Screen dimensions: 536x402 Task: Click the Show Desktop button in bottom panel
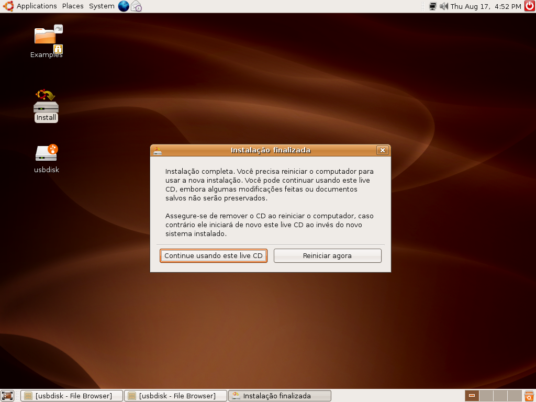[x=7, y=396]
